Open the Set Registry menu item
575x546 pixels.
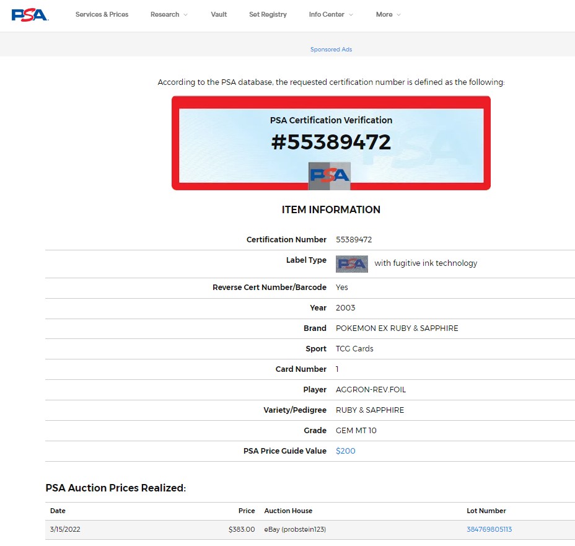268,15
